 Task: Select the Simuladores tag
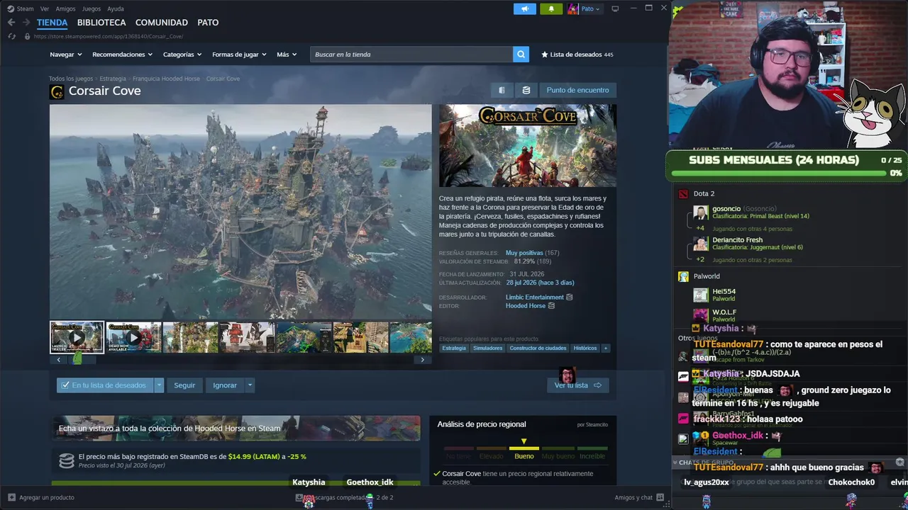tap(487, 348)
